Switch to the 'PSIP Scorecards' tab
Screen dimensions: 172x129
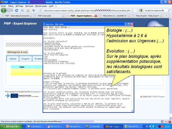49,16
